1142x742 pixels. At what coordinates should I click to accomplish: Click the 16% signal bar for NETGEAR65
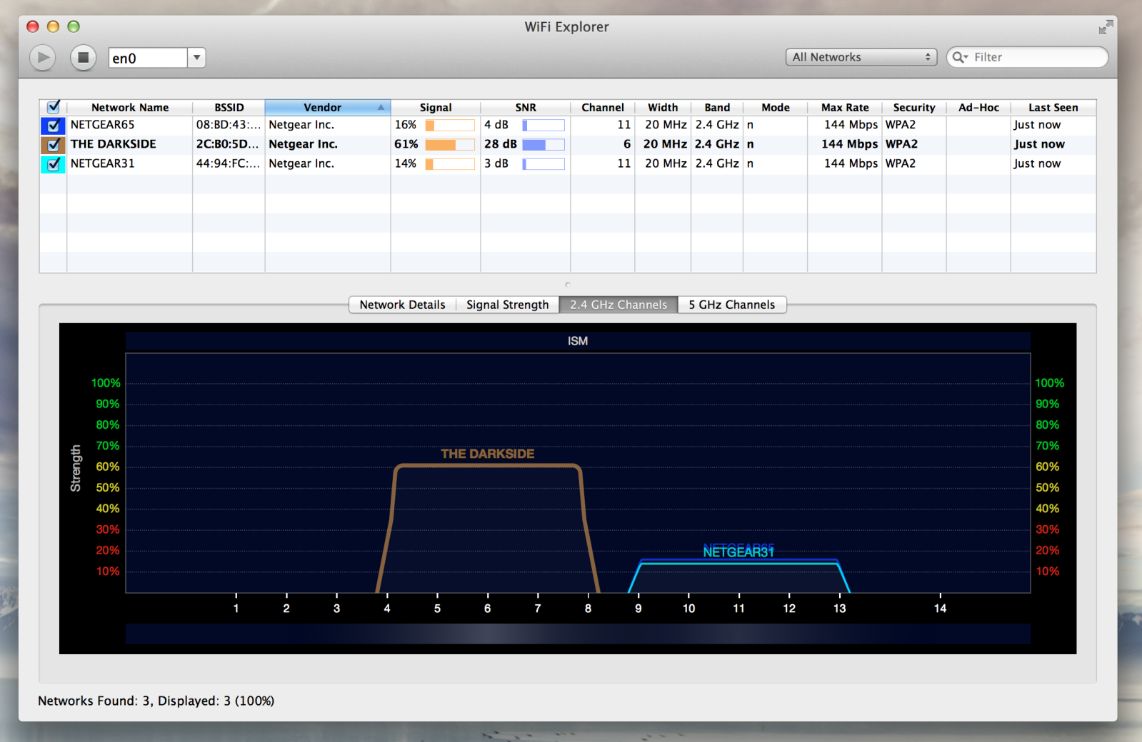[450, 126]
